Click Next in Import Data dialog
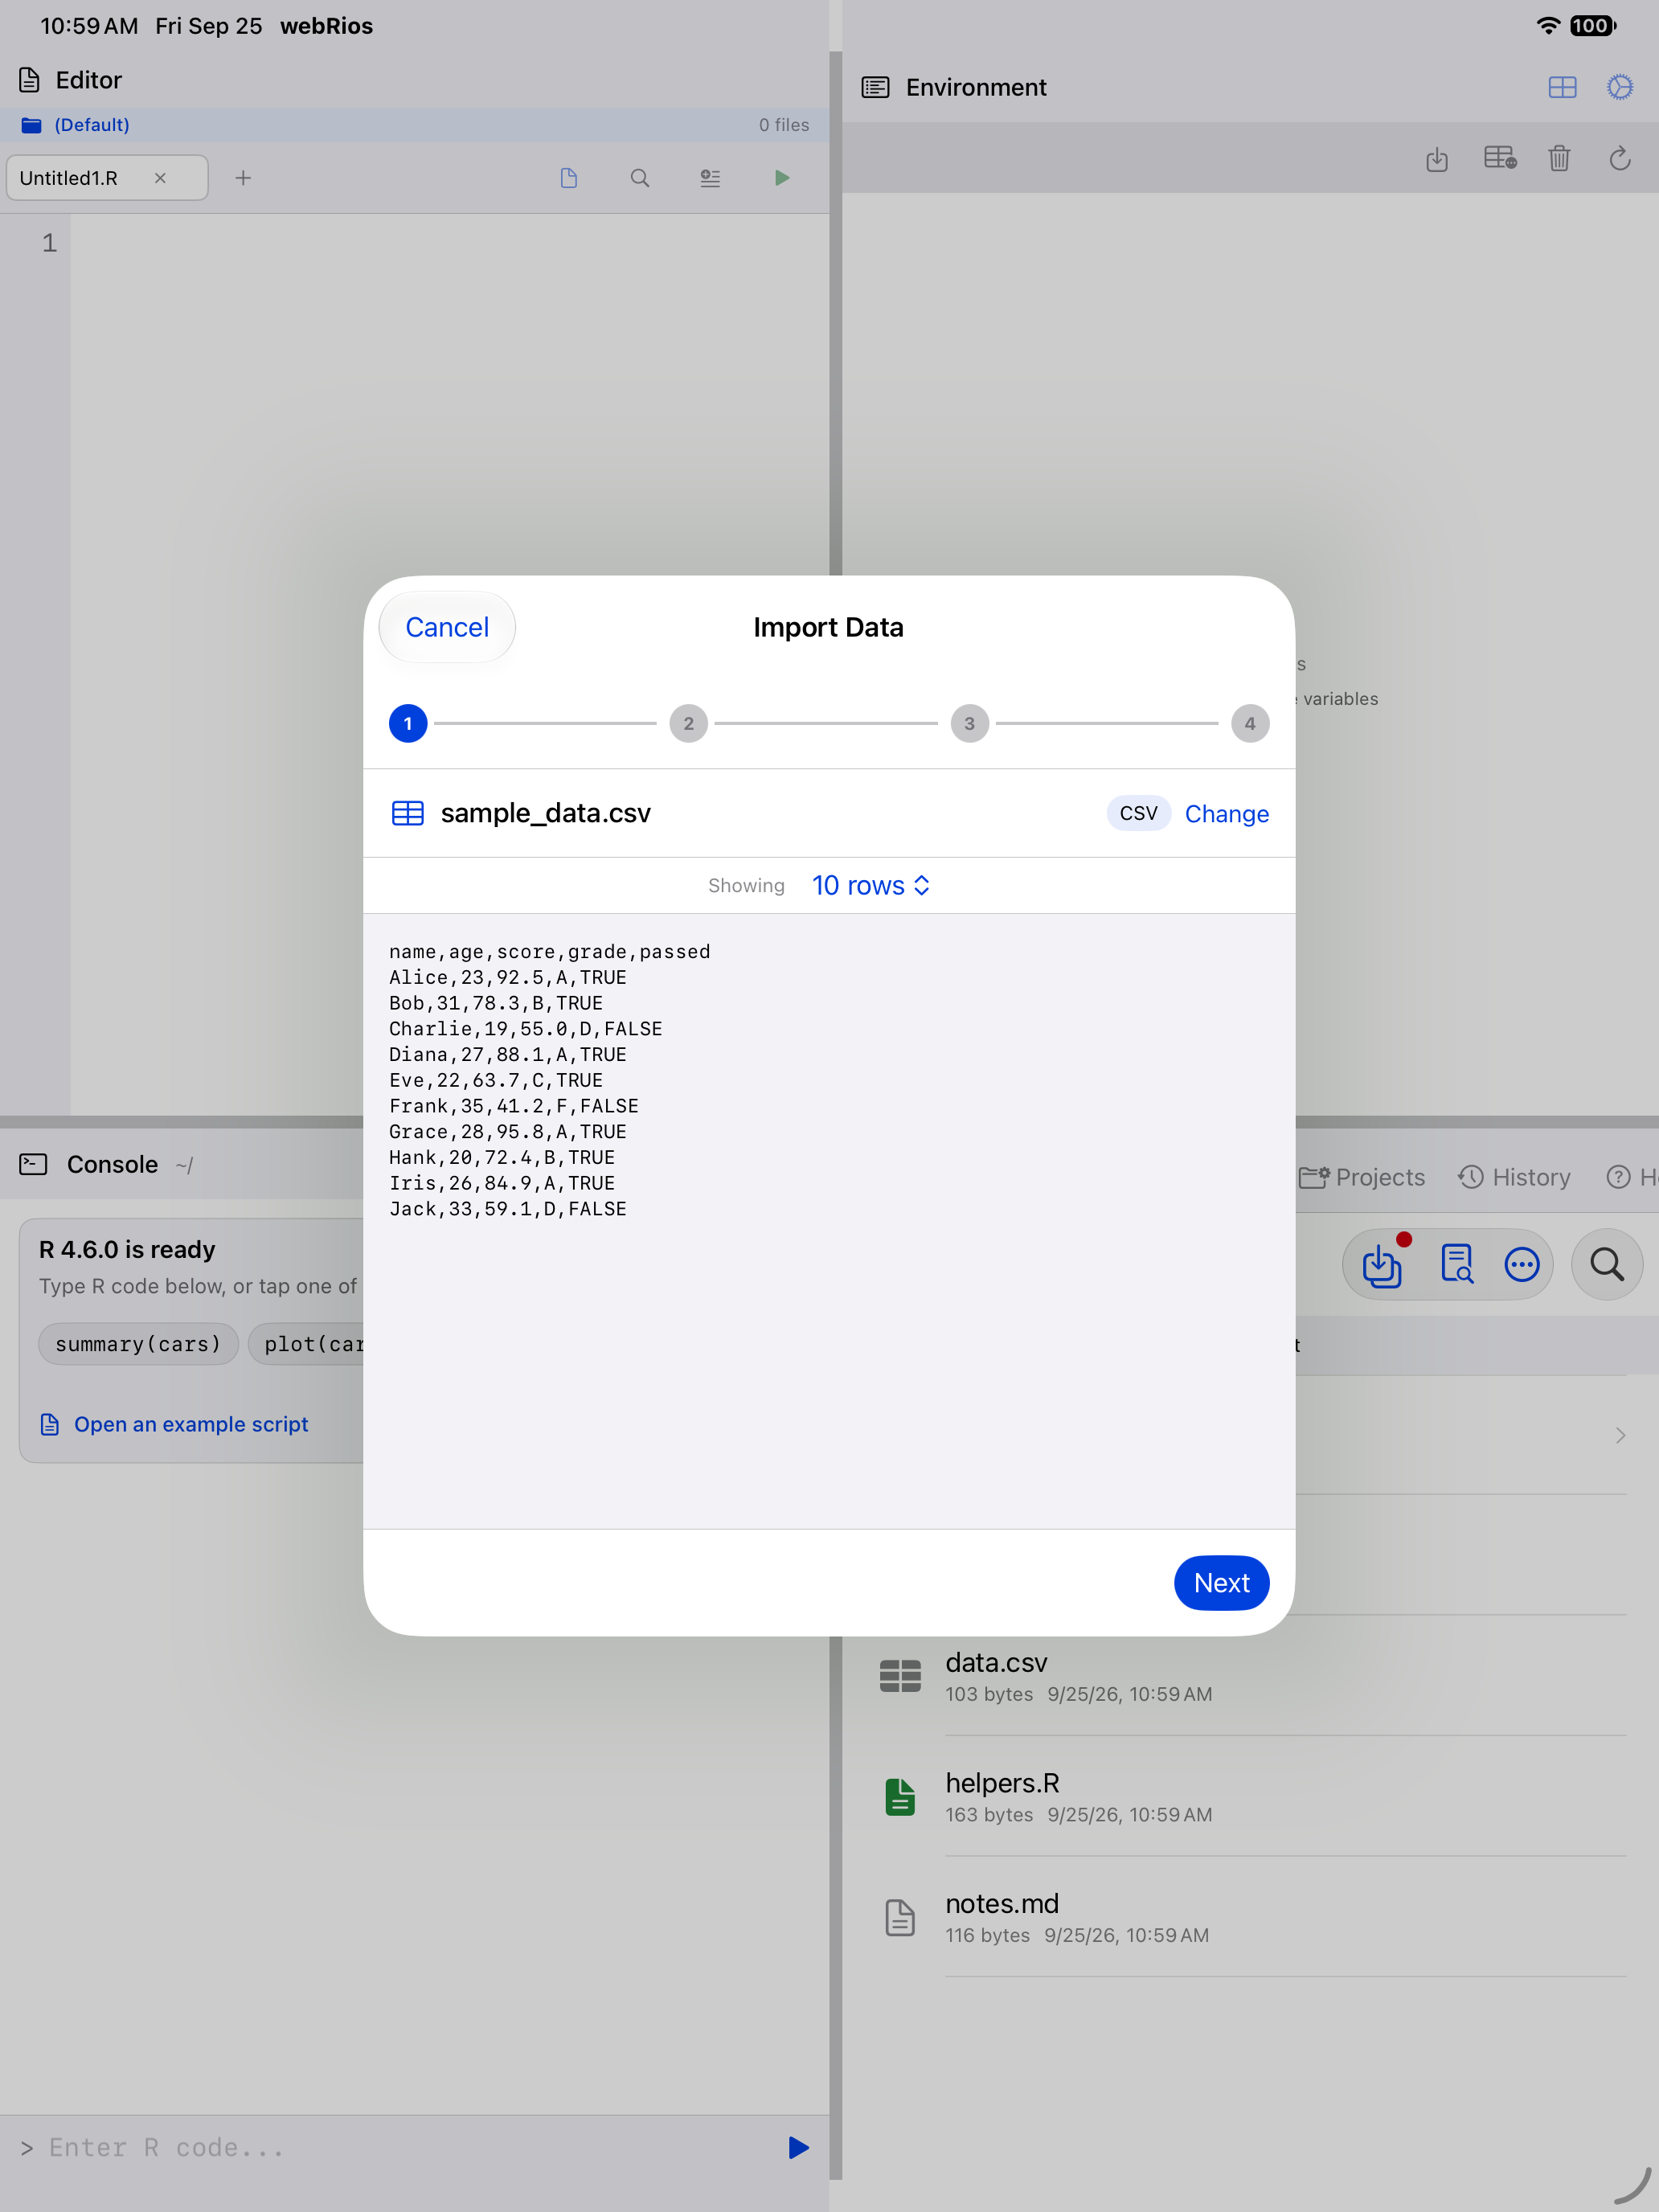1659x2212 pixels. (x=1221, y=1583)
